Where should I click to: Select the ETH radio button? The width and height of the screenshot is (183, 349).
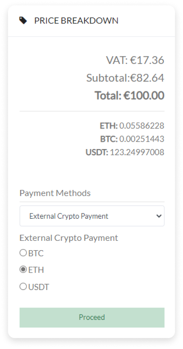click(x=23, y=270)
